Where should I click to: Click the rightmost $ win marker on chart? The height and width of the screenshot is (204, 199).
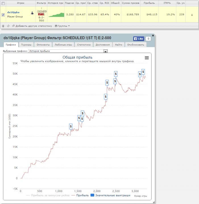pos(143,72)
